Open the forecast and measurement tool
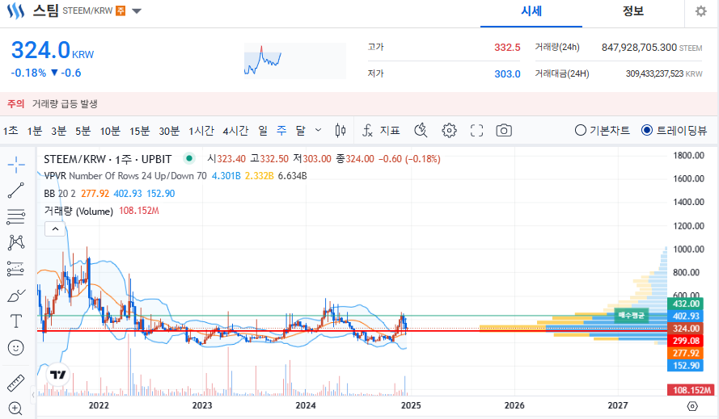 [16, 269]
